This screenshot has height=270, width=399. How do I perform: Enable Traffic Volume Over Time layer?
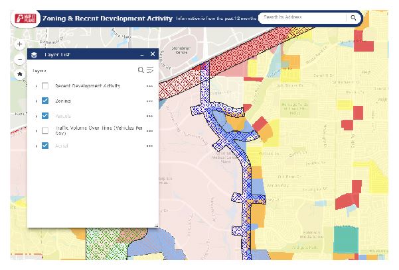click(45, 130)
